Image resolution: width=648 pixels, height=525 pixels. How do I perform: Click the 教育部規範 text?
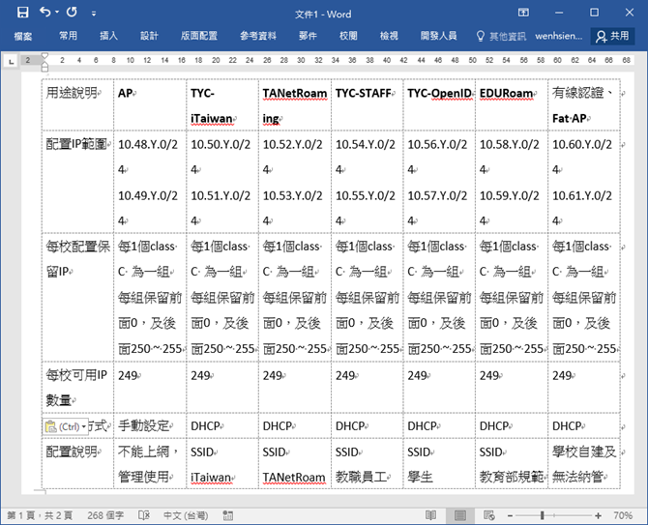[512, 477]
